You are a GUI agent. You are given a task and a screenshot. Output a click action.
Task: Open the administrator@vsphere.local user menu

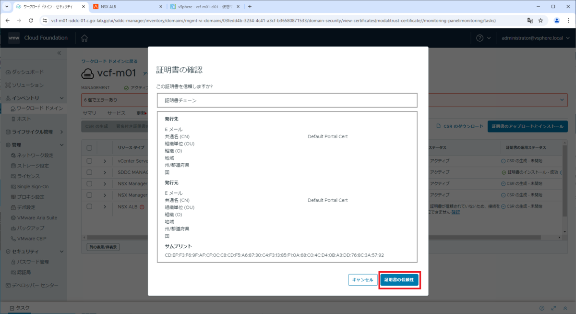tap(535, 38)
